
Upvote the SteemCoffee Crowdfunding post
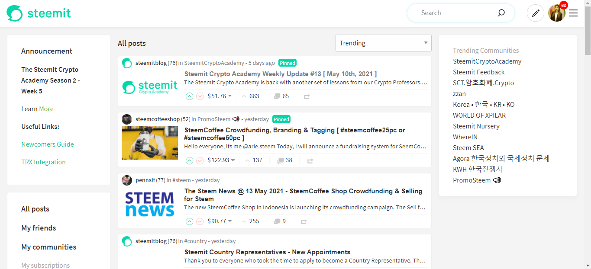pos(189,160)
